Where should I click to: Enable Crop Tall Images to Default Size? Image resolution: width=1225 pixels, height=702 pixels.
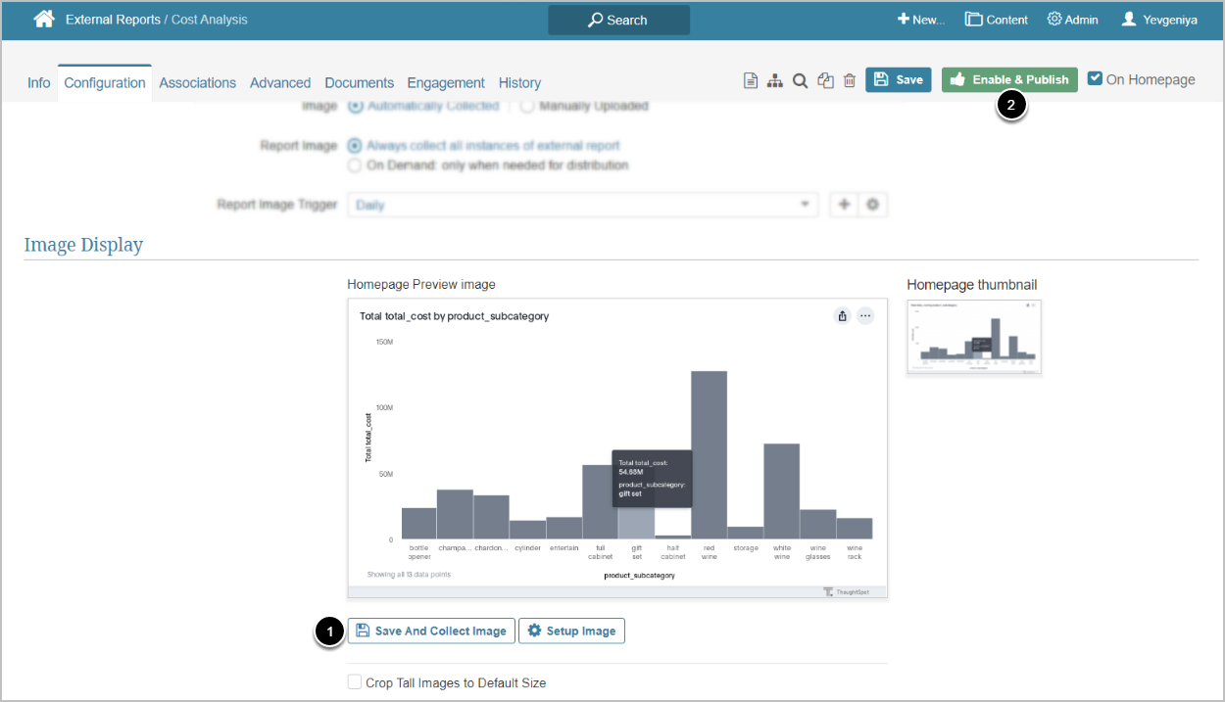[355, 682]
